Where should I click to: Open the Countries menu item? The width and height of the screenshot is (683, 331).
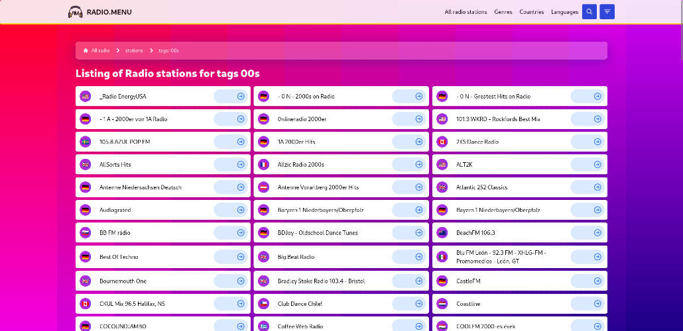[531, 12]
